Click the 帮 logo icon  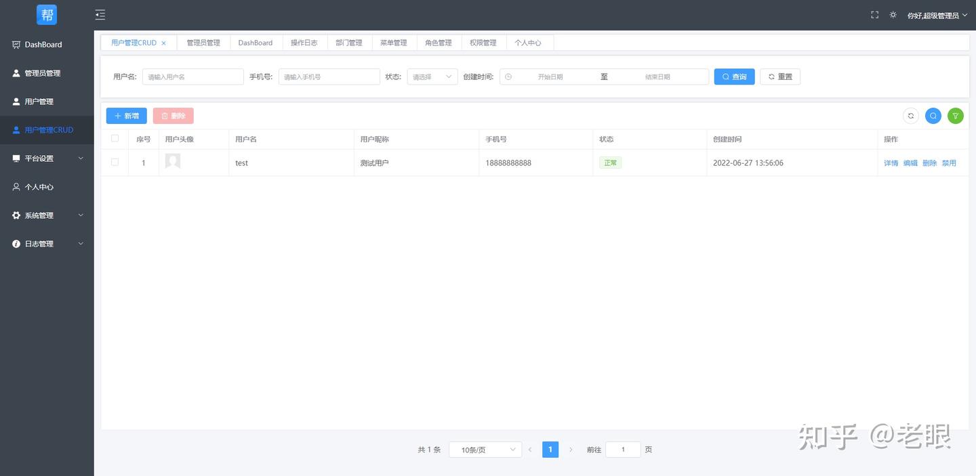pos(46,14)
